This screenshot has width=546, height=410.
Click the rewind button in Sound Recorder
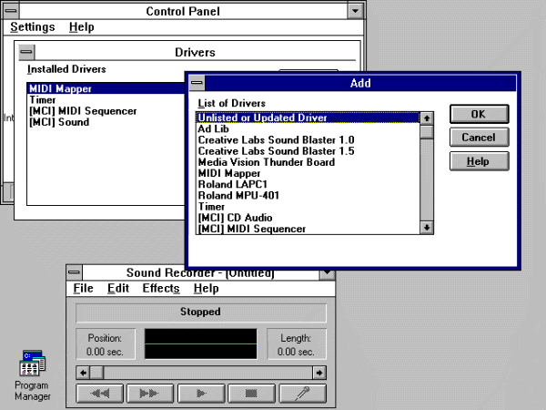pyautogui.click(x=99, y=394)
